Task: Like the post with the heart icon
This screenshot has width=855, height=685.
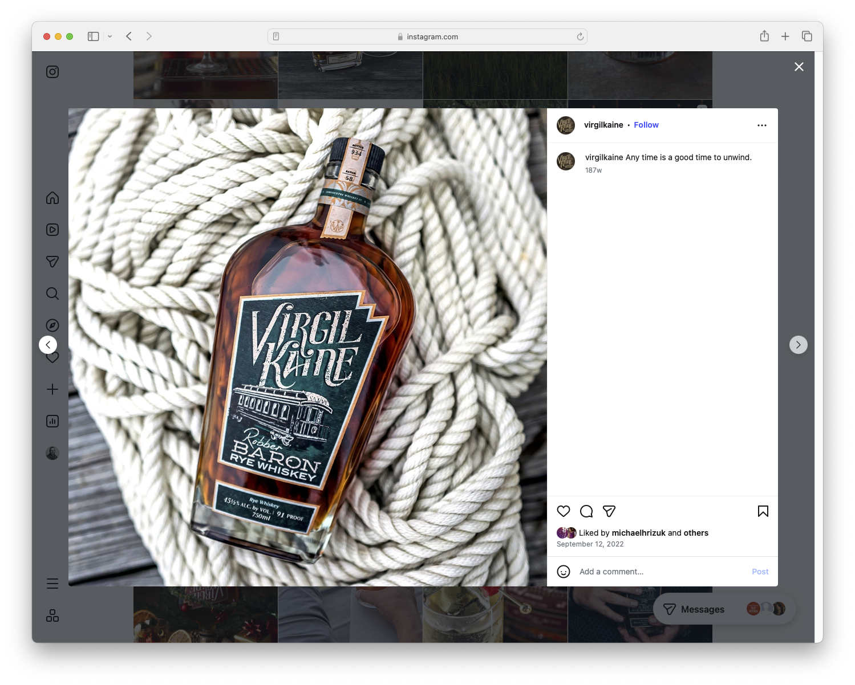Action: tap(564, 511)
